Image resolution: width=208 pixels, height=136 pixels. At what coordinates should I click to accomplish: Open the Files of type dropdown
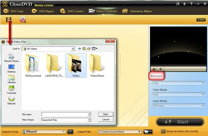coord(66,120)
